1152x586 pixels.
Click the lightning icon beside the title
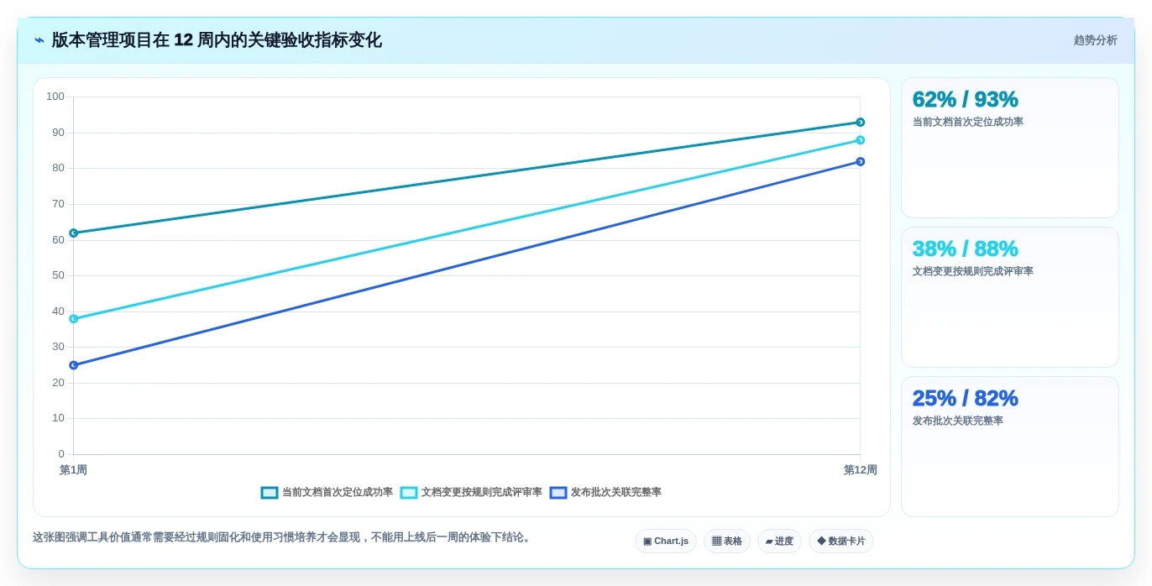point(39,40)
